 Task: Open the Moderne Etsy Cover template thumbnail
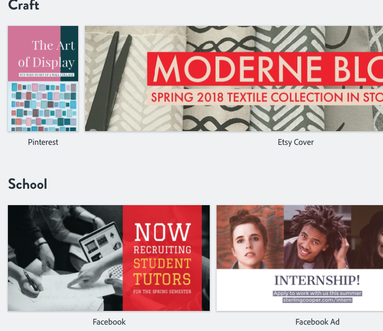[x=233, y=79]
